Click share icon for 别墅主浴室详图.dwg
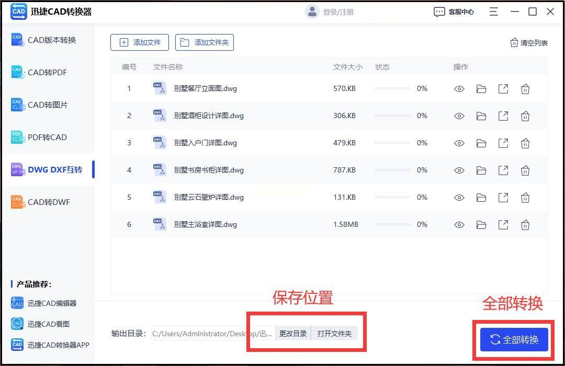The height and width of the screenshot is (366, 565). tap(503, 225)
